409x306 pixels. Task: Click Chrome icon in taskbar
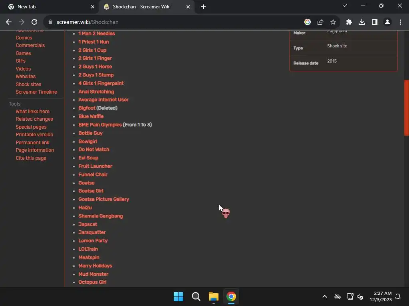coord(231,296)
